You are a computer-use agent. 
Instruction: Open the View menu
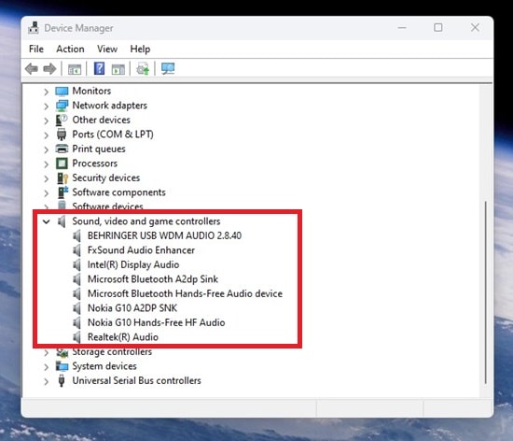(107, 50)
